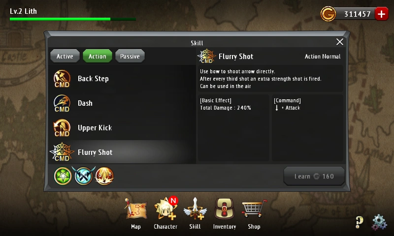Open the Shop cart icon
Image resolution: width=394 pixels, height=236 pixels.
pyautogui.click(x=254, y=208)
